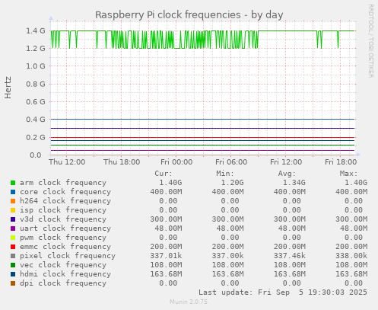
Task: Pick the lime pwm clock legend swatch
Action: click(13, 238)
